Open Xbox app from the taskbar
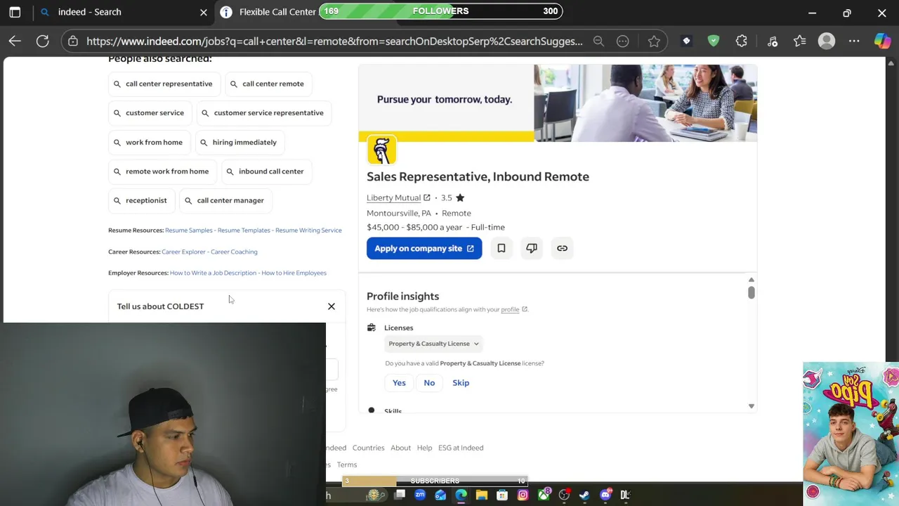 tap(544, 495)
